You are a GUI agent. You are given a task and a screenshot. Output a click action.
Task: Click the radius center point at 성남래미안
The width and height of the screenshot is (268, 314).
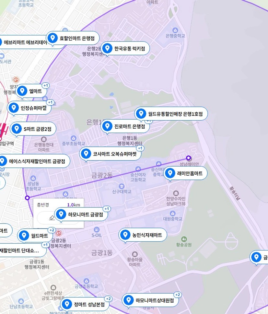click(x=188, y=158)
